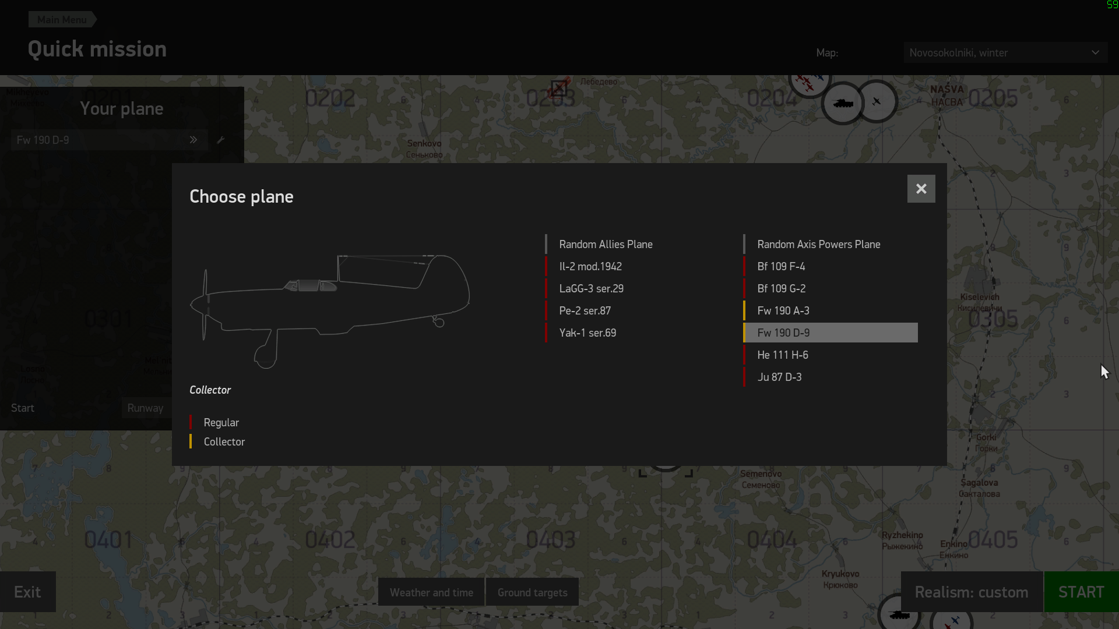Screen dimensions: 1119x629
Task: Open Weather and time tab
Action: [x=431, y=592]
